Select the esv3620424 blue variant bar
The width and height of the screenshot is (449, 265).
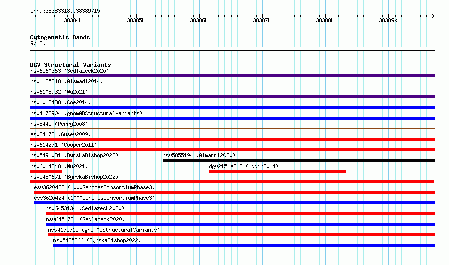click(x=235, y=203)
